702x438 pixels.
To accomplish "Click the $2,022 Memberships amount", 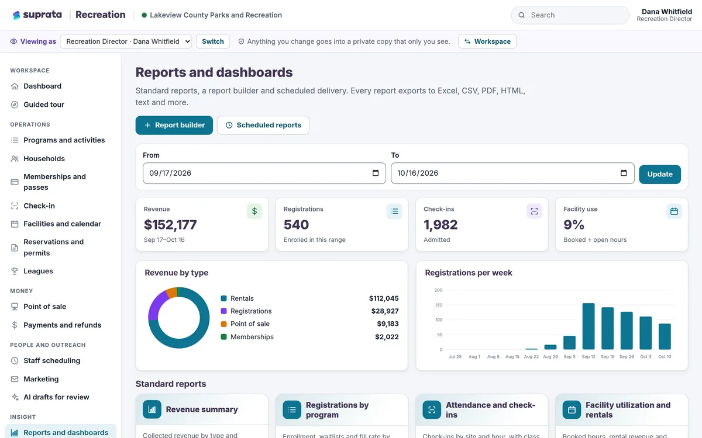I will coord(387,337).
